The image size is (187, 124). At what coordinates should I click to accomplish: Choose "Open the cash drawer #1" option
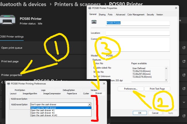(x=61, y=110)
